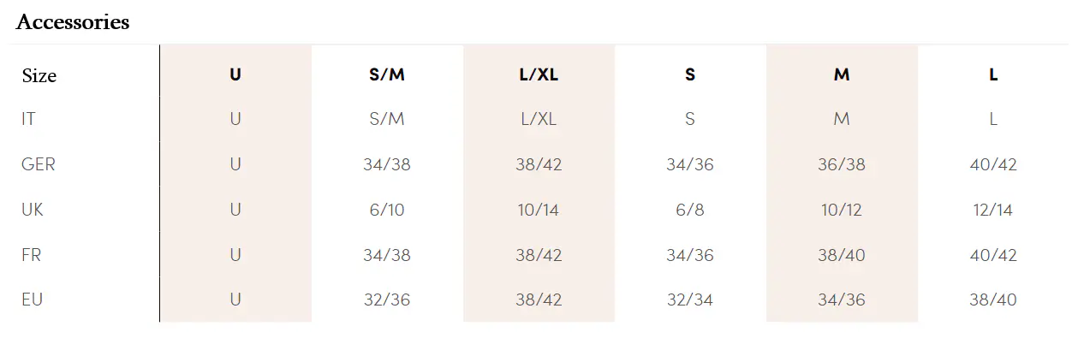Click the IT row label

coord(29,120)
